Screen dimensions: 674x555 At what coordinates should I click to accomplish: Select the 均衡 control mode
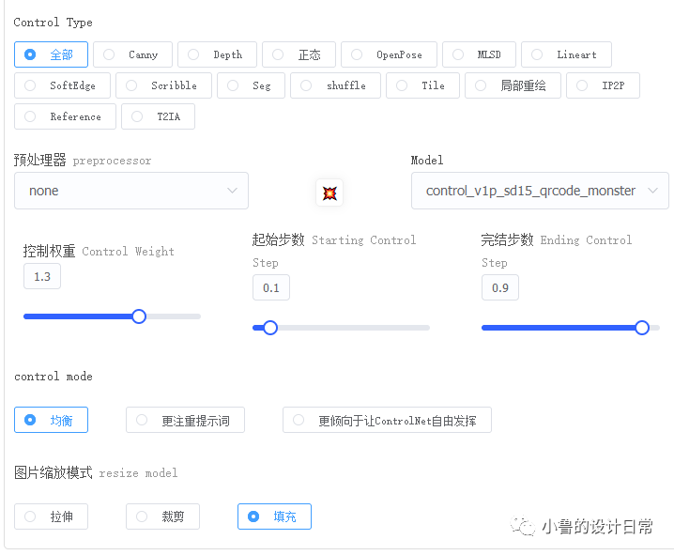click(x=51, y=420)
